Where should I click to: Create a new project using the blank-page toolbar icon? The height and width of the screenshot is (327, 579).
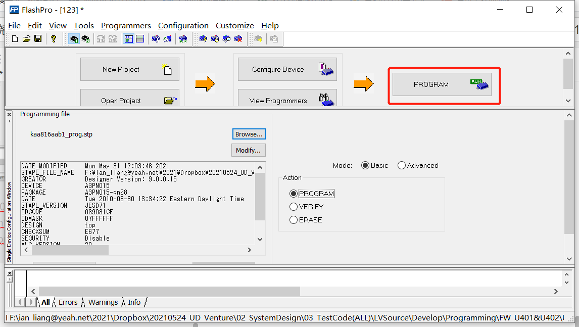pyautogui.click(x=14, y=39)
